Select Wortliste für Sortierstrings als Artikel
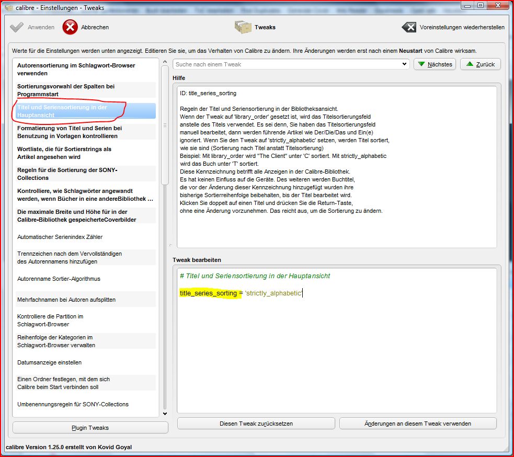 86,153
